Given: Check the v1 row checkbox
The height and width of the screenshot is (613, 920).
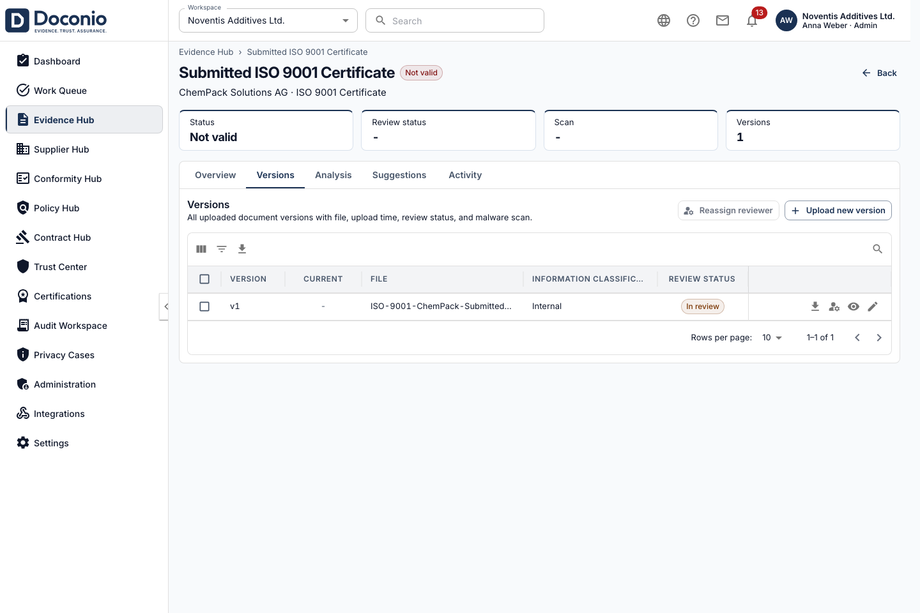Looking at the screenshot, I should tap(204, 306).
